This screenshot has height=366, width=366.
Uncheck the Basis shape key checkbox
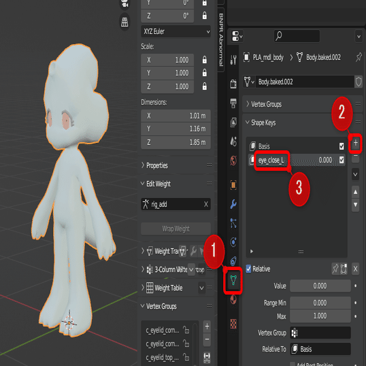[342, 146]
